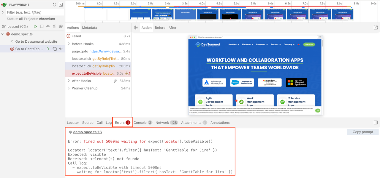Open the Partners dropdown in the snapshot

pos(276,44)
